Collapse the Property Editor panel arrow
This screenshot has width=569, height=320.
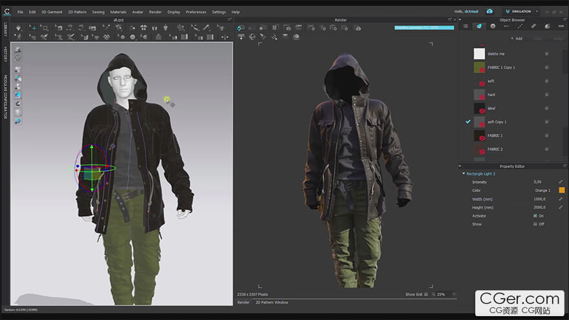pyautogui.click(x=460, y=166)
